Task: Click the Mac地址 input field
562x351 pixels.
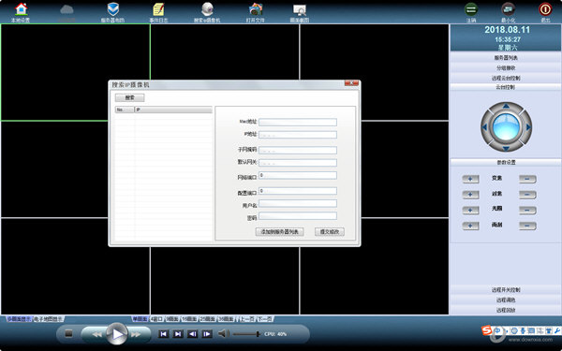Action: (298, 122)
